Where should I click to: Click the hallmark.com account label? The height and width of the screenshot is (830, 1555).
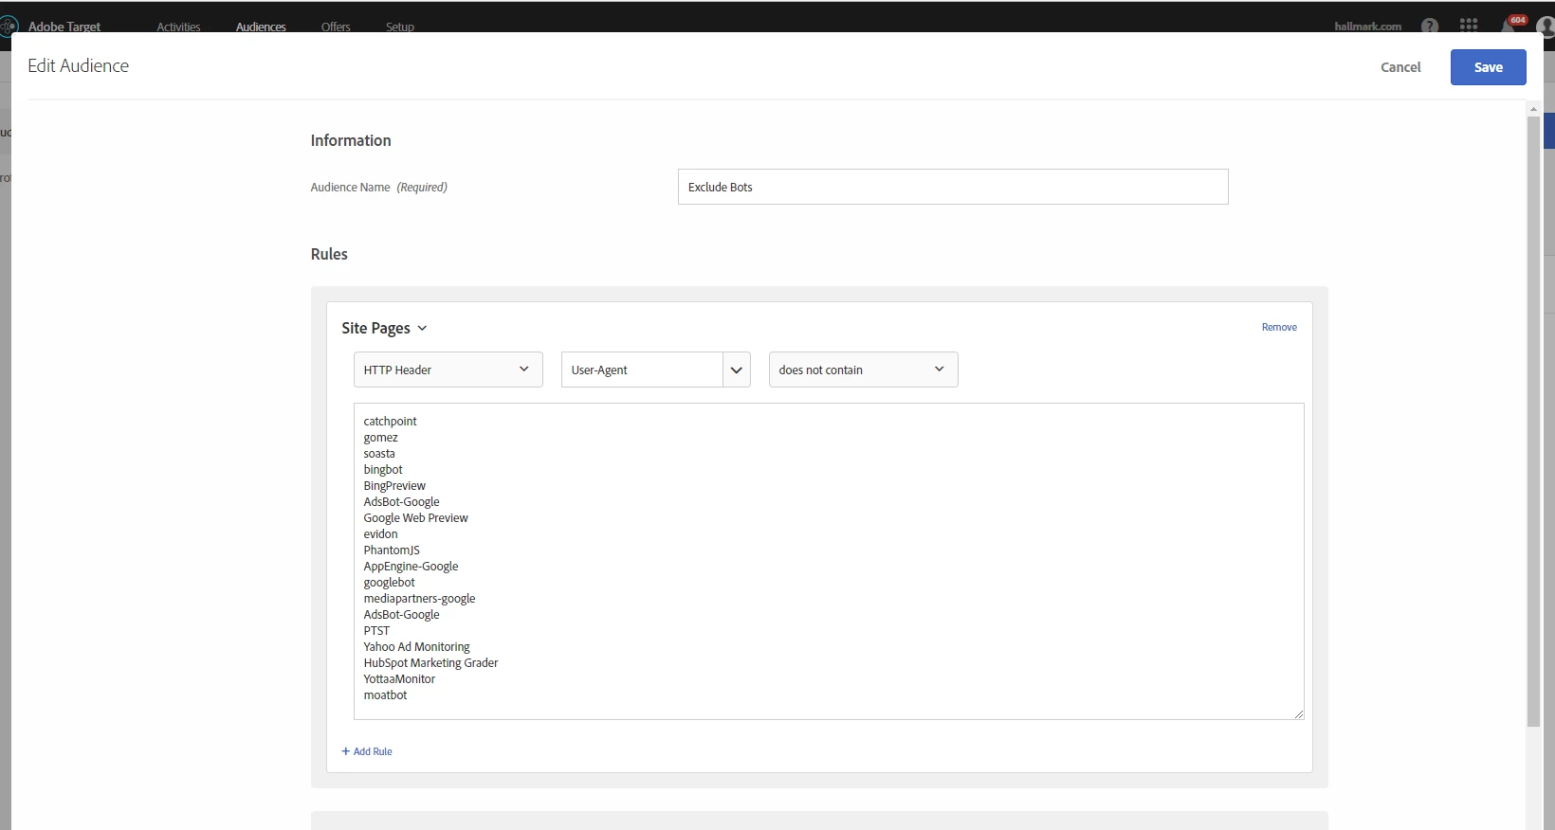pos(1367,27)
